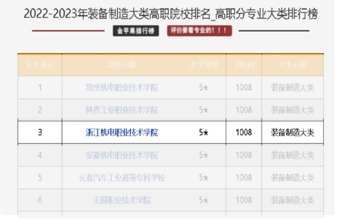Click 装备制造大类 in highlighted row 3
338x220 pixels.
[x=293, y=133]
